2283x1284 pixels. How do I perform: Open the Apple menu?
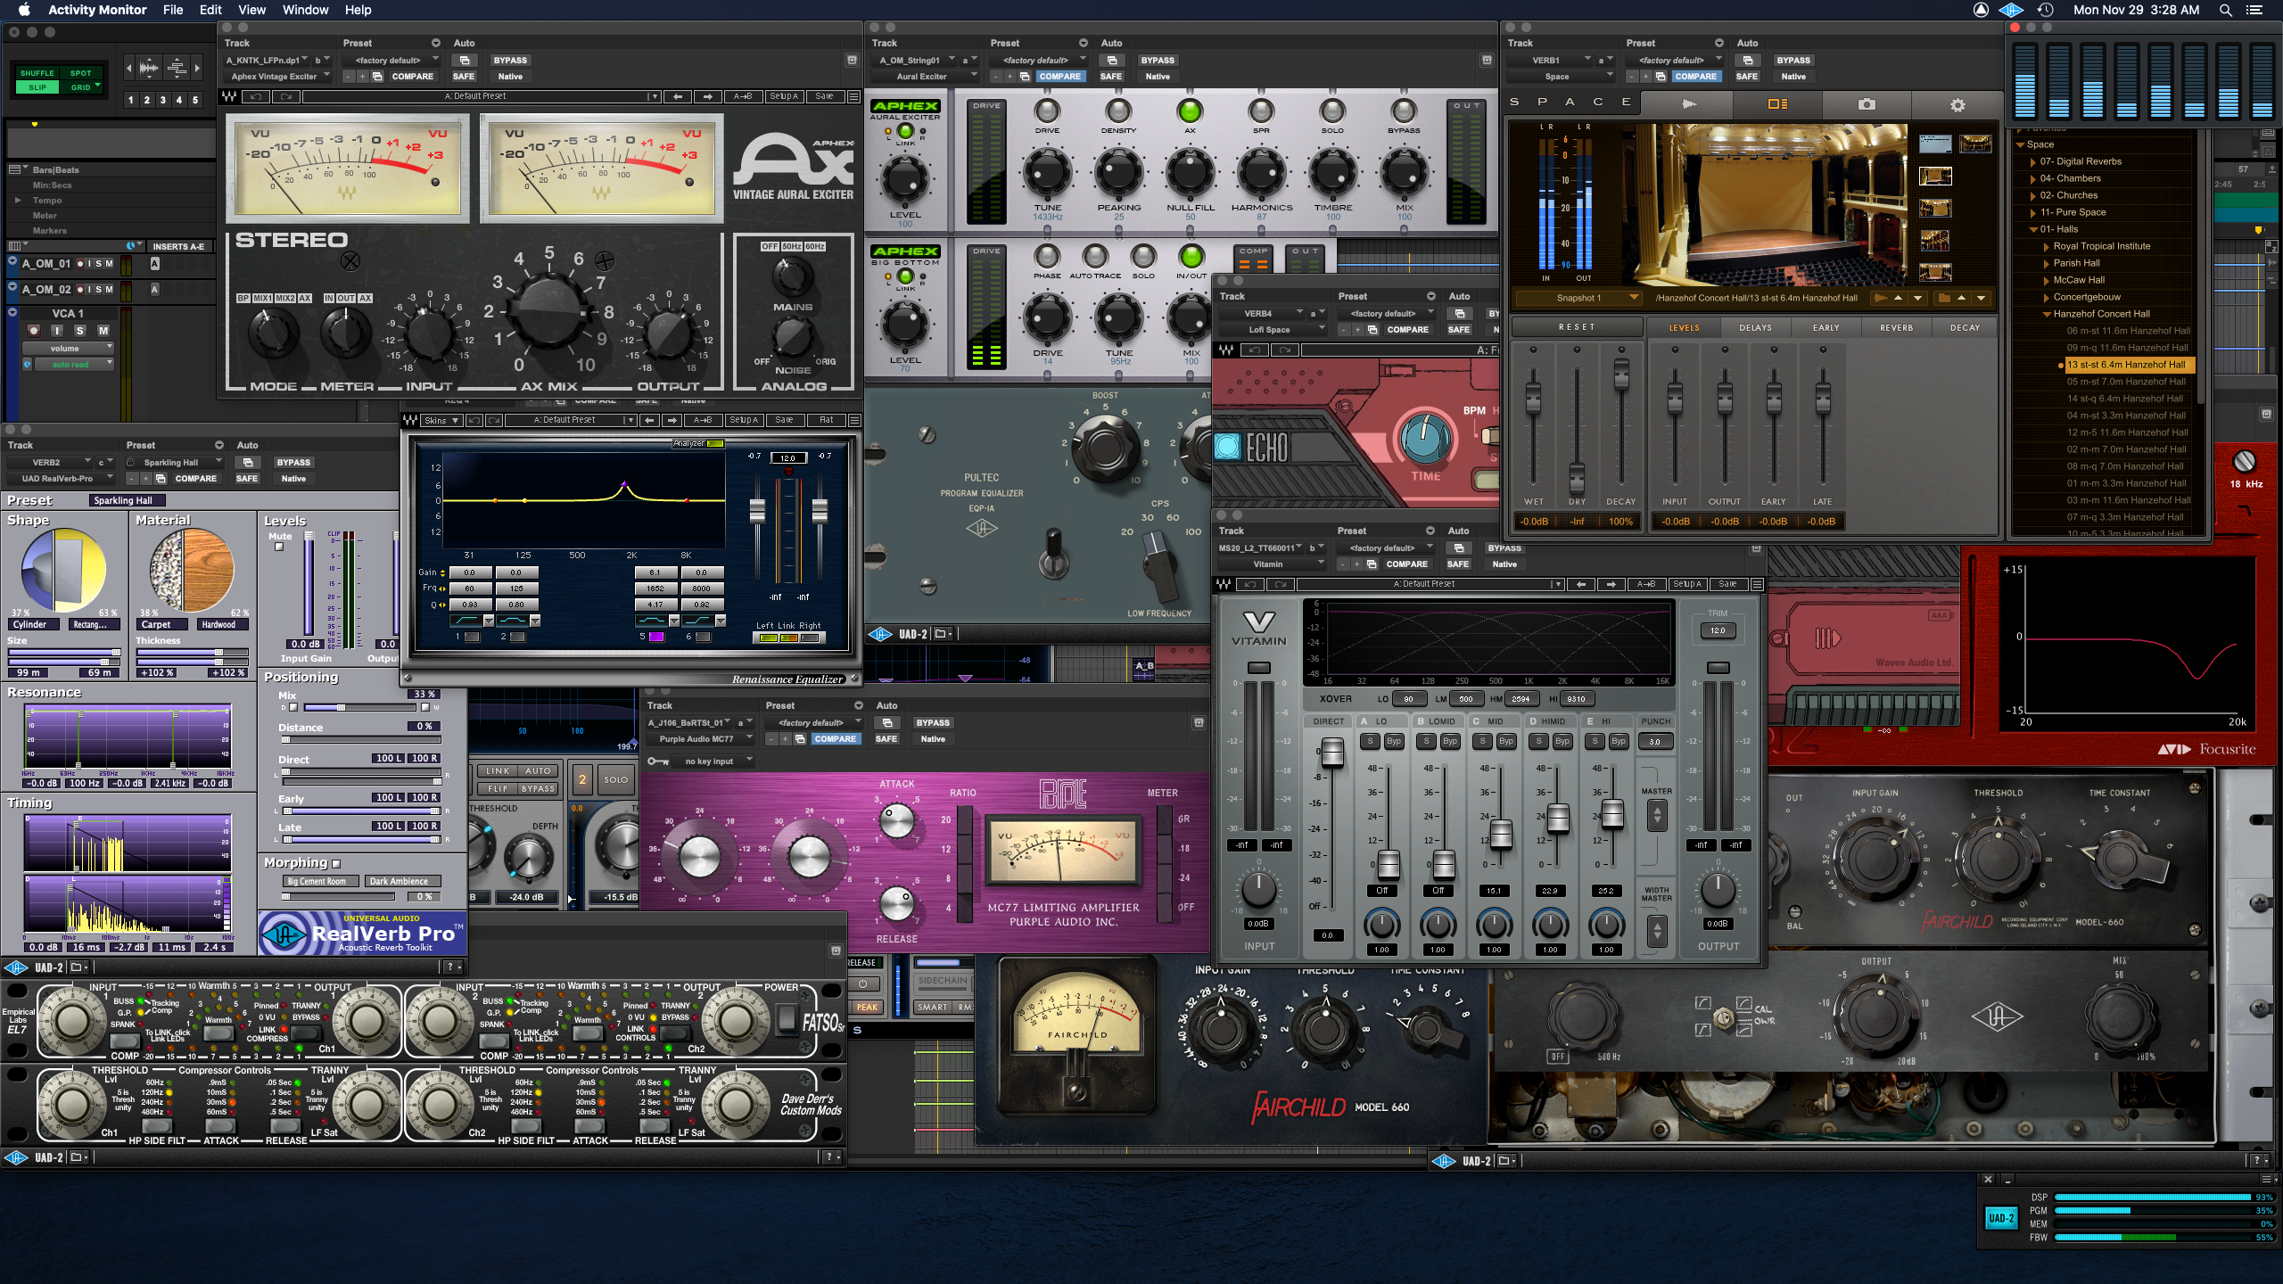24,10
